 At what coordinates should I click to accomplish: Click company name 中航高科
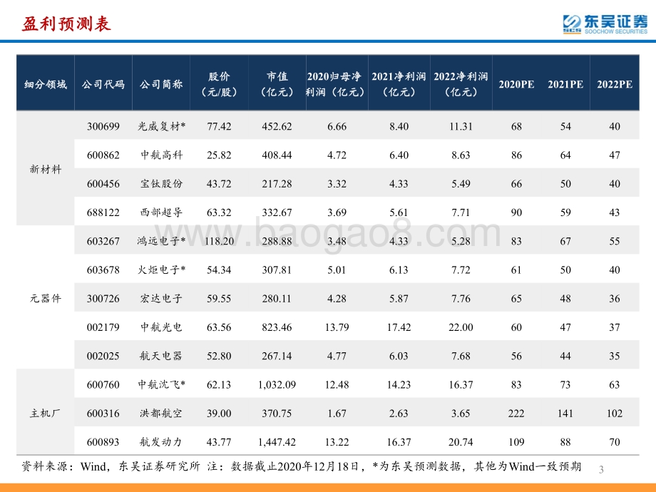[x=161, y=155]
